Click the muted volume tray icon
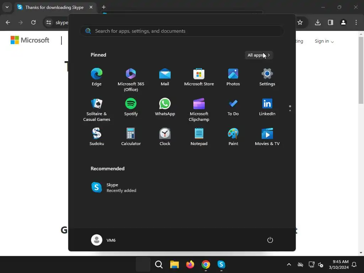 pos(321,264)
